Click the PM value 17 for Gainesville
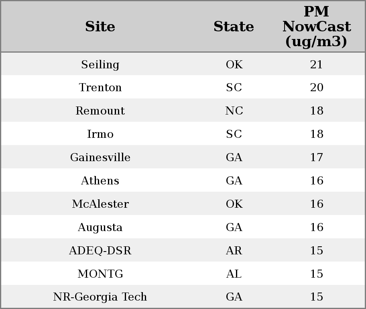This screenshot has height=309, width=366. (317, 157)
